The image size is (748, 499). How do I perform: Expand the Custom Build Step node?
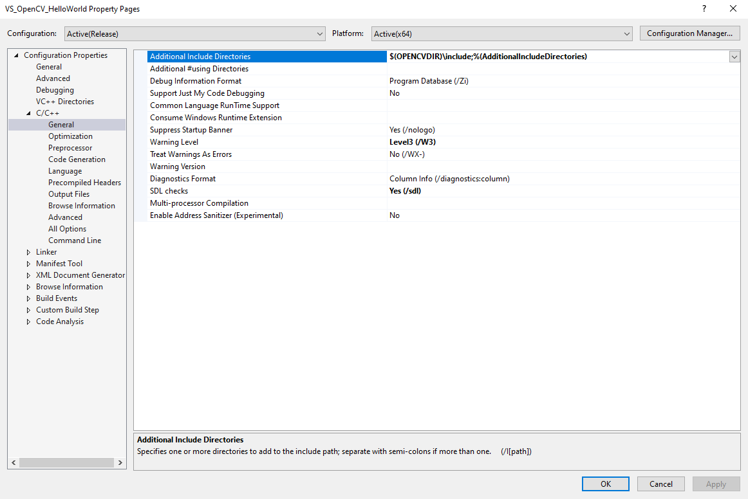[x=28, y=310]
